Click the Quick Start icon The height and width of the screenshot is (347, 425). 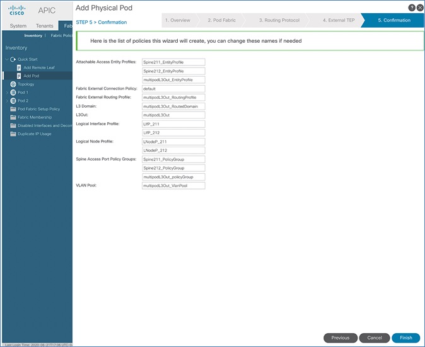tap(13, 59)
